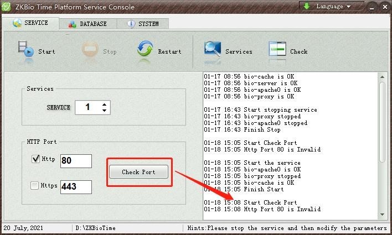
Task: Click the Stop service icon
Action: tap(90, 50)
